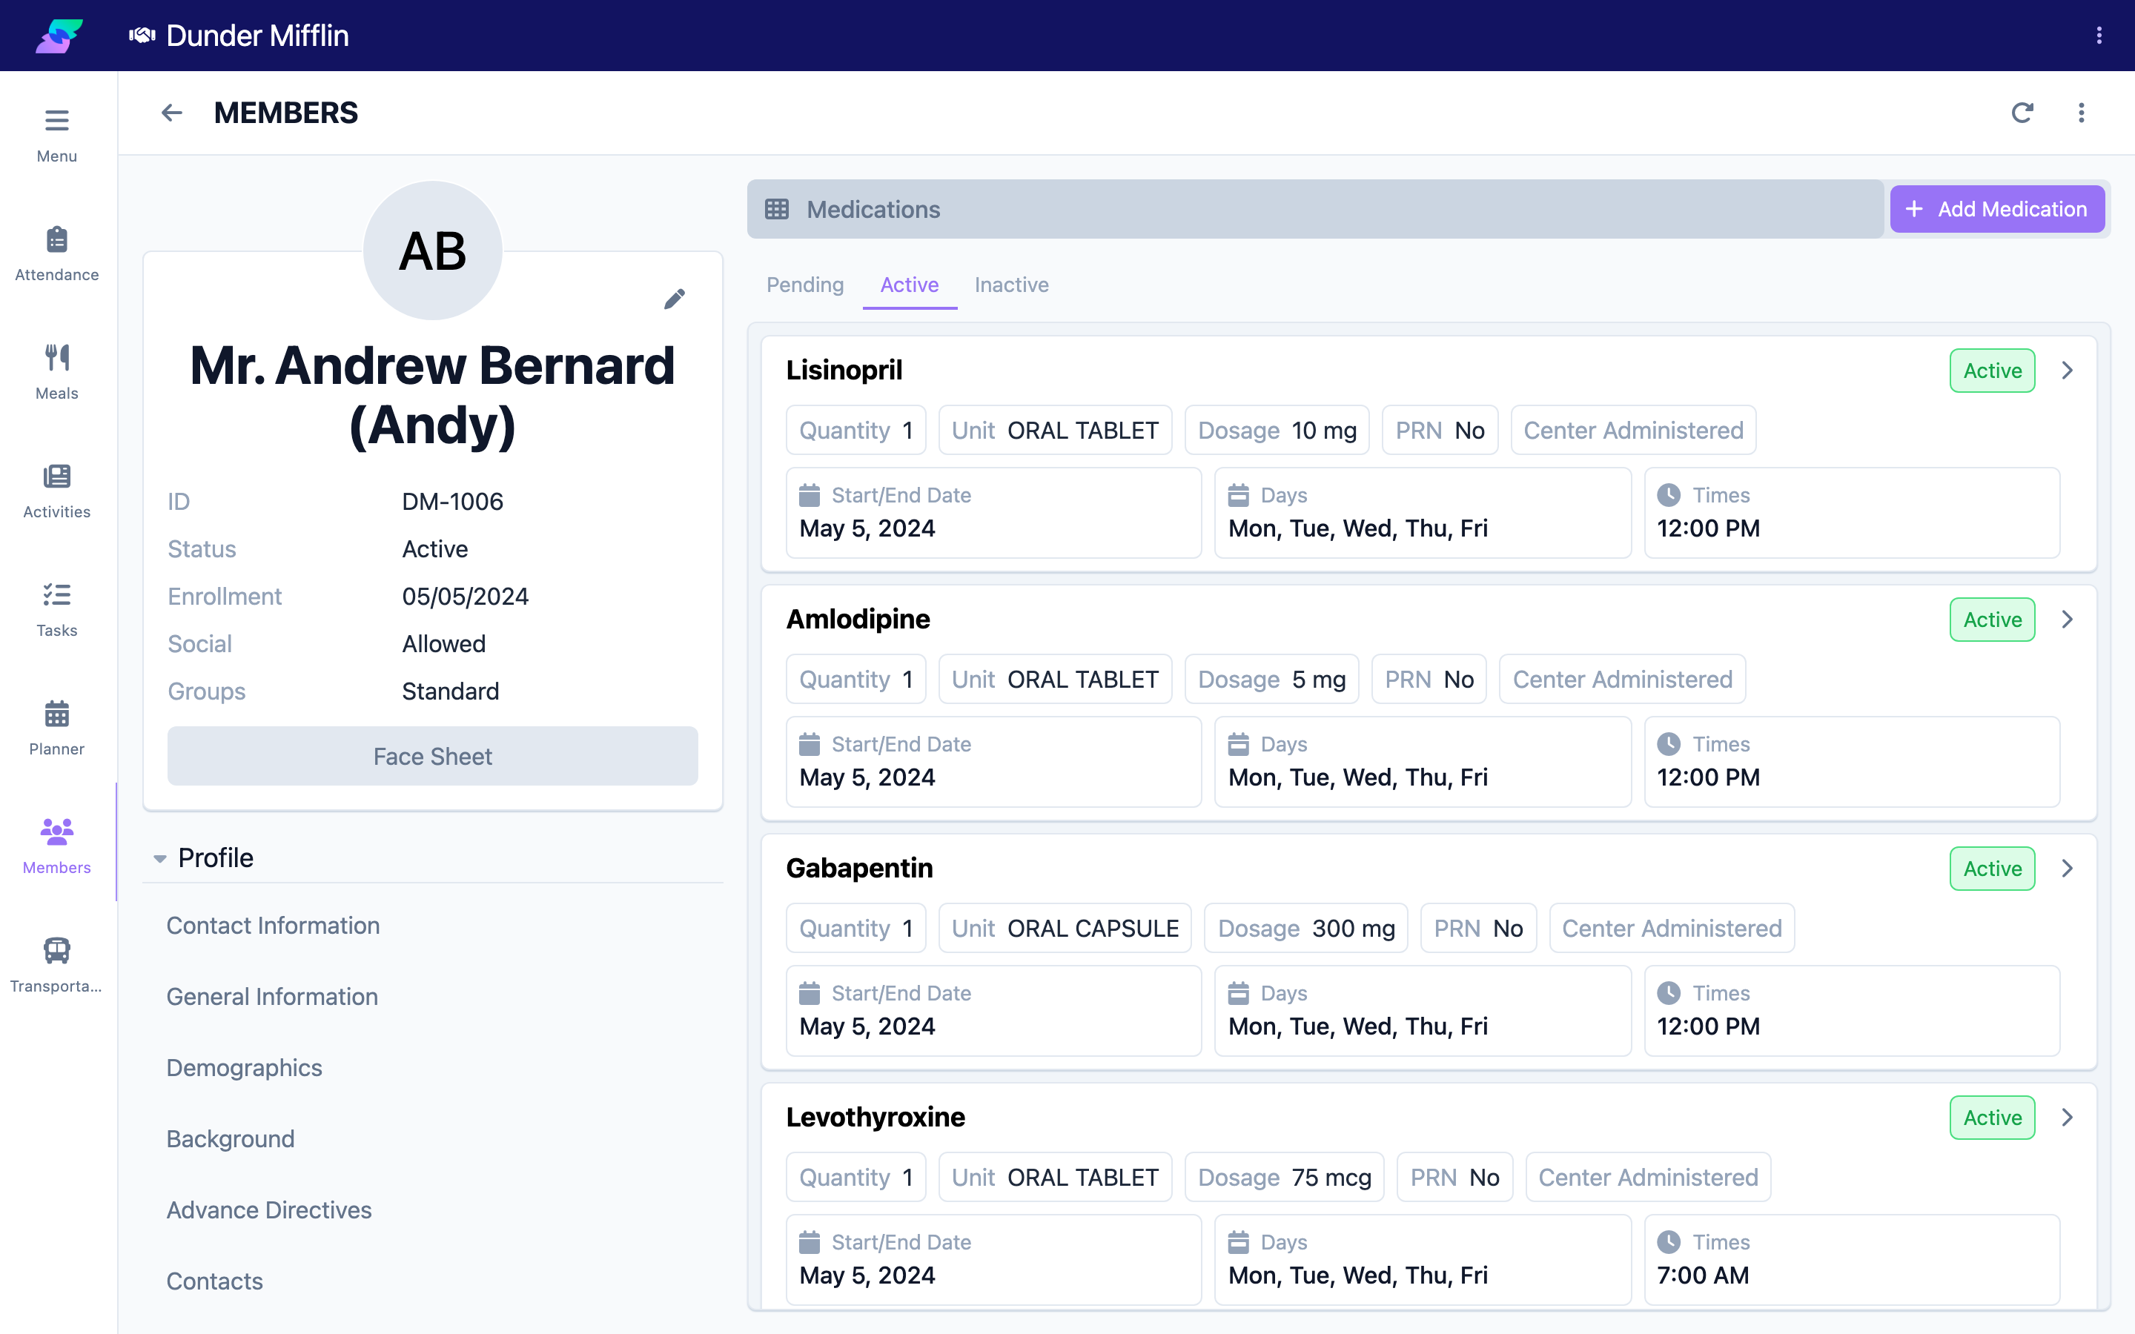Screen dimensions: 2135x1334
Task: Click member ID DM-1006
Action: pyautogui.click(x=453, y=501)
